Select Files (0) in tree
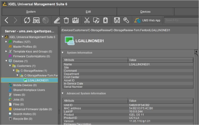 [18, 104]
